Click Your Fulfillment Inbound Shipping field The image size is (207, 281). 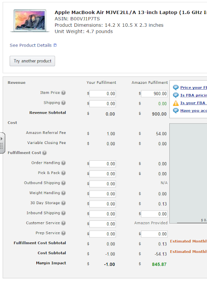pyautogui.click(x=103, y=214)
